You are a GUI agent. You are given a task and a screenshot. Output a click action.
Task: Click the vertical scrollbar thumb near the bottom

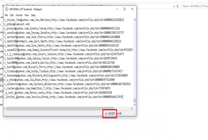[x=135, y=100]
